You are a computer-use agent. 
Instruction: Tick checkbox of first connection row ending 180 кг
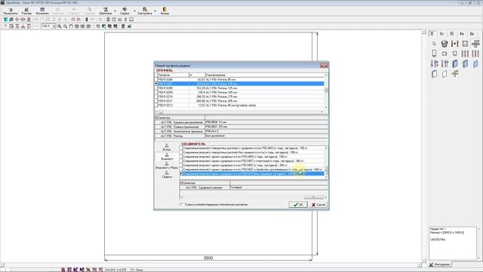click(181, 148)
